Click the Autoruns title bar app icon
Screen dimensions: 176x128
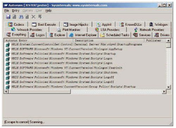(x=6, y=5)
